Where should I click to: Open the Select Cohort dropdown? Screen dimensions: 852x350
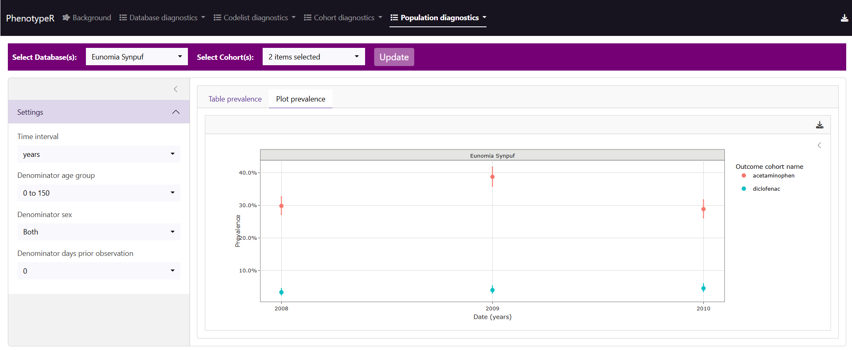click(x=313, y=57)
